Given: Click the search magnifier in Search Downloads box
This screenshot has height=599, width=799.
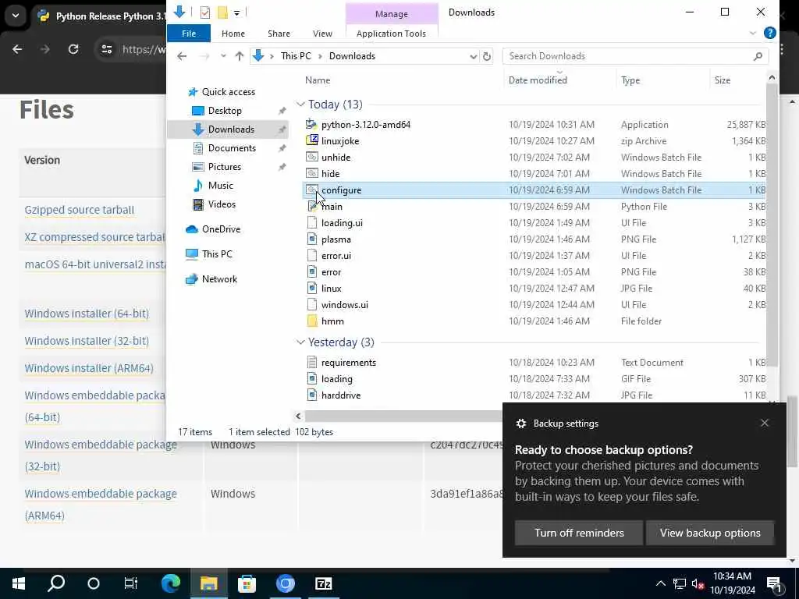Looking at the screenshot, I should (x=758, y=56).
